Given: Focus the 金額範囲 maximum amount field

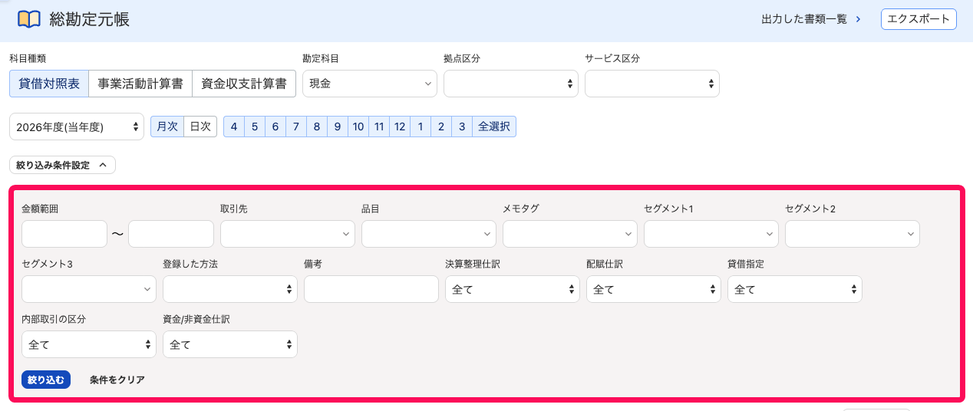Looking at the screenshot, I should (171, 234).
